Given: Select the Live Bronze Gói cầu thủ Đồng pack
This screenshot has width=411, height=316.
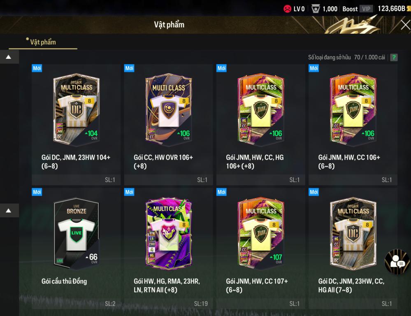Looking at the screenshot, I should pyautogui.click(x=76, y=248).
